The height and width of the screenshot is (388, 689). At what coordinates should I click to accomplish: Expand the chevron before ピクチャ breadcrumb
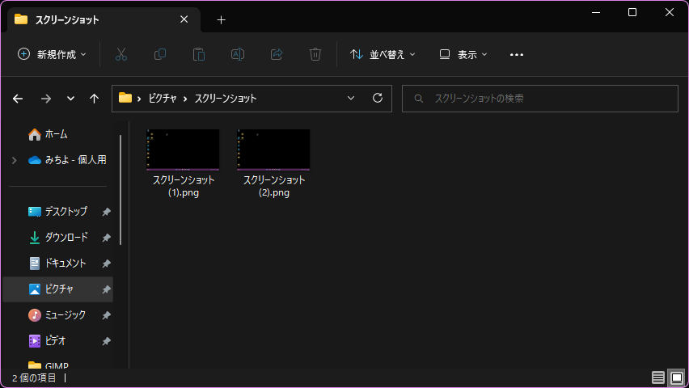[x=139, y=99]
